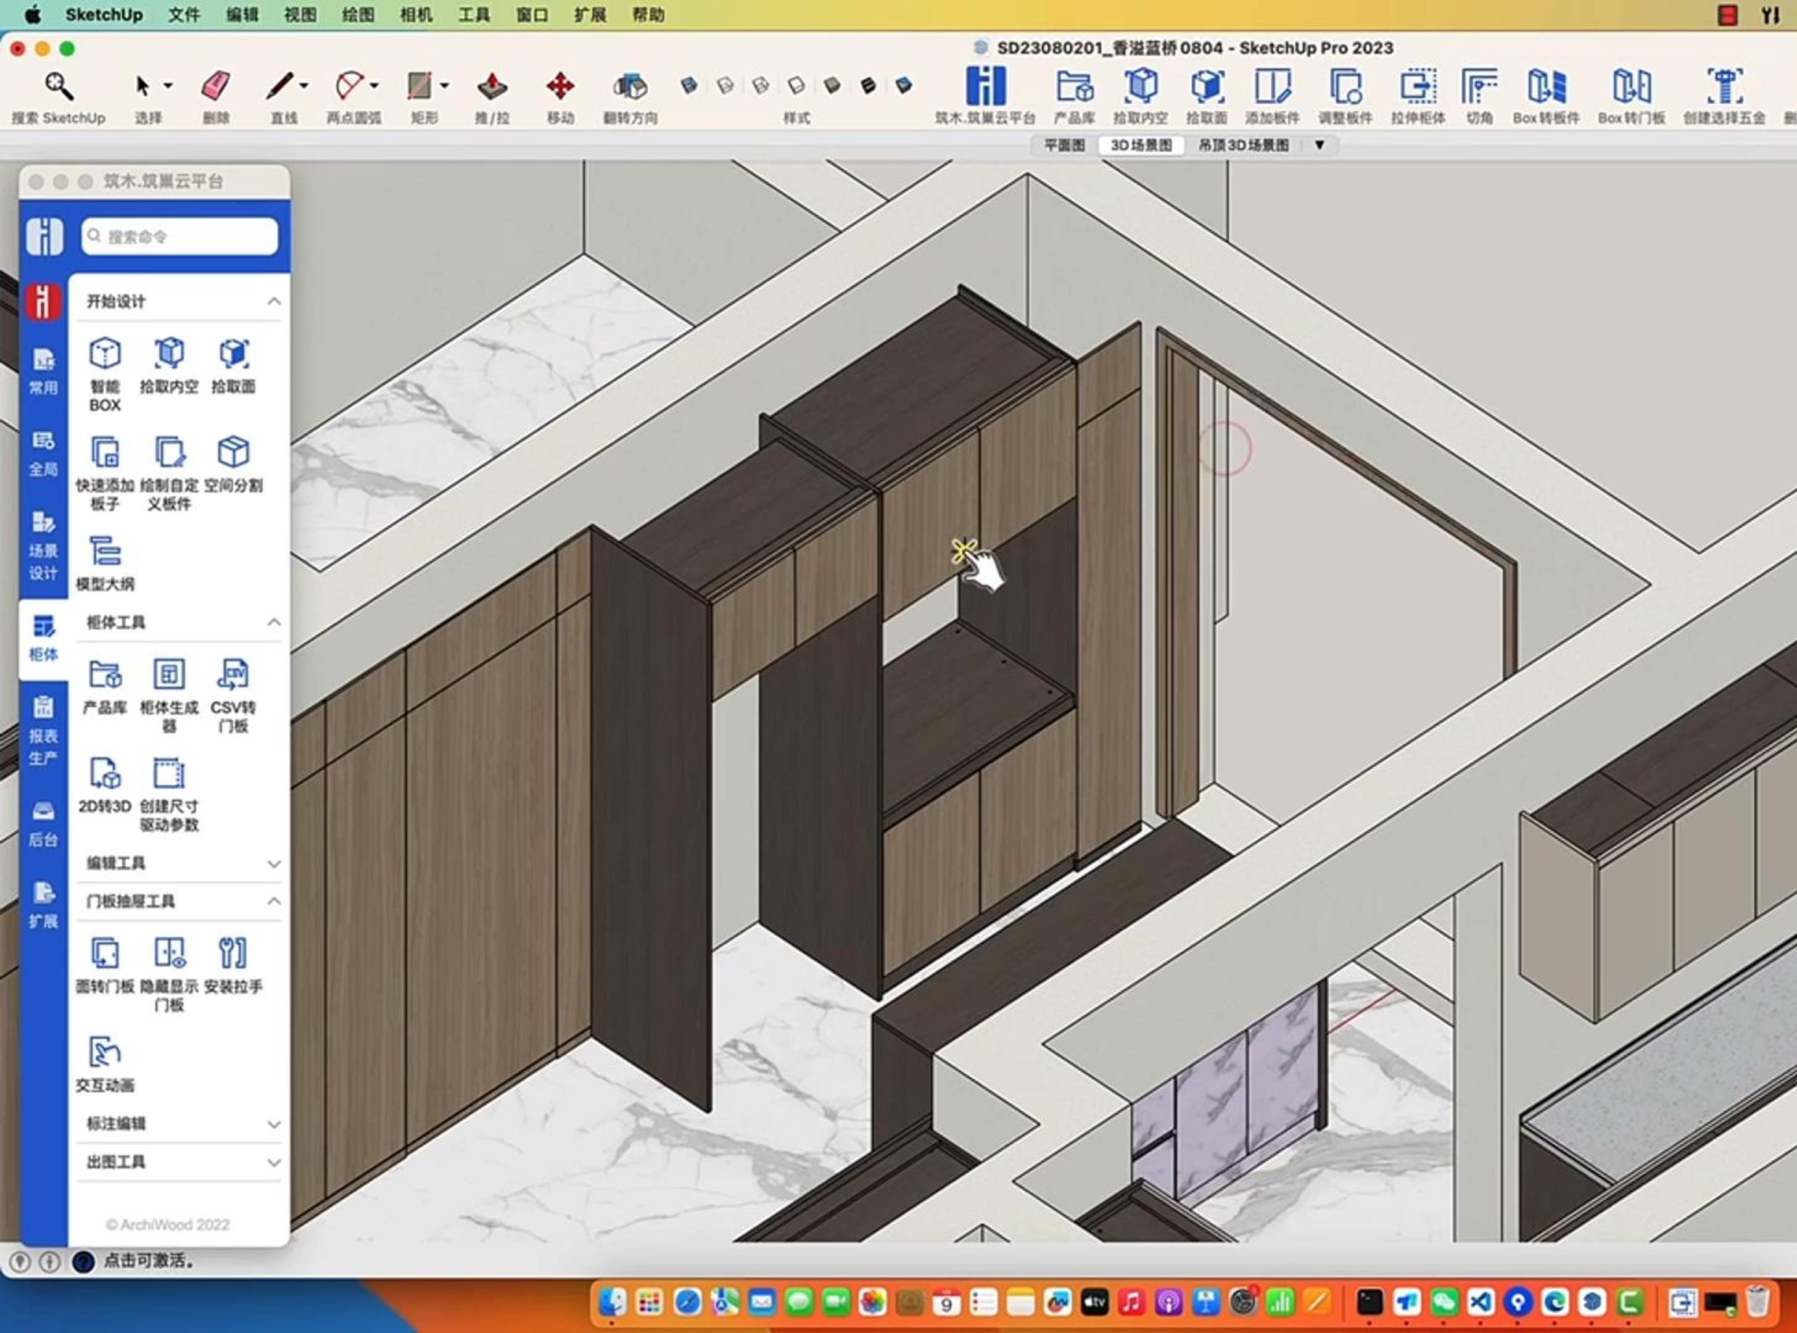Open the 相机 menu
The width and height of the screenshot is (1797, 1333).
click(x=416, y=15)
